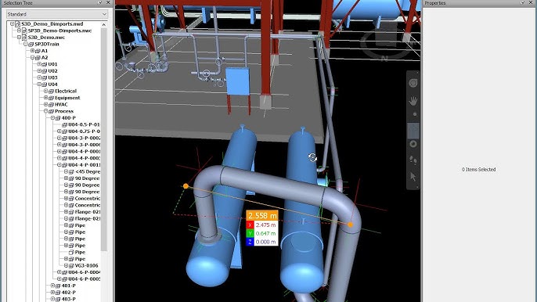This screenshot has width=537, height=302.
Task: Collapse the Process branch
Action: (46, 111)
